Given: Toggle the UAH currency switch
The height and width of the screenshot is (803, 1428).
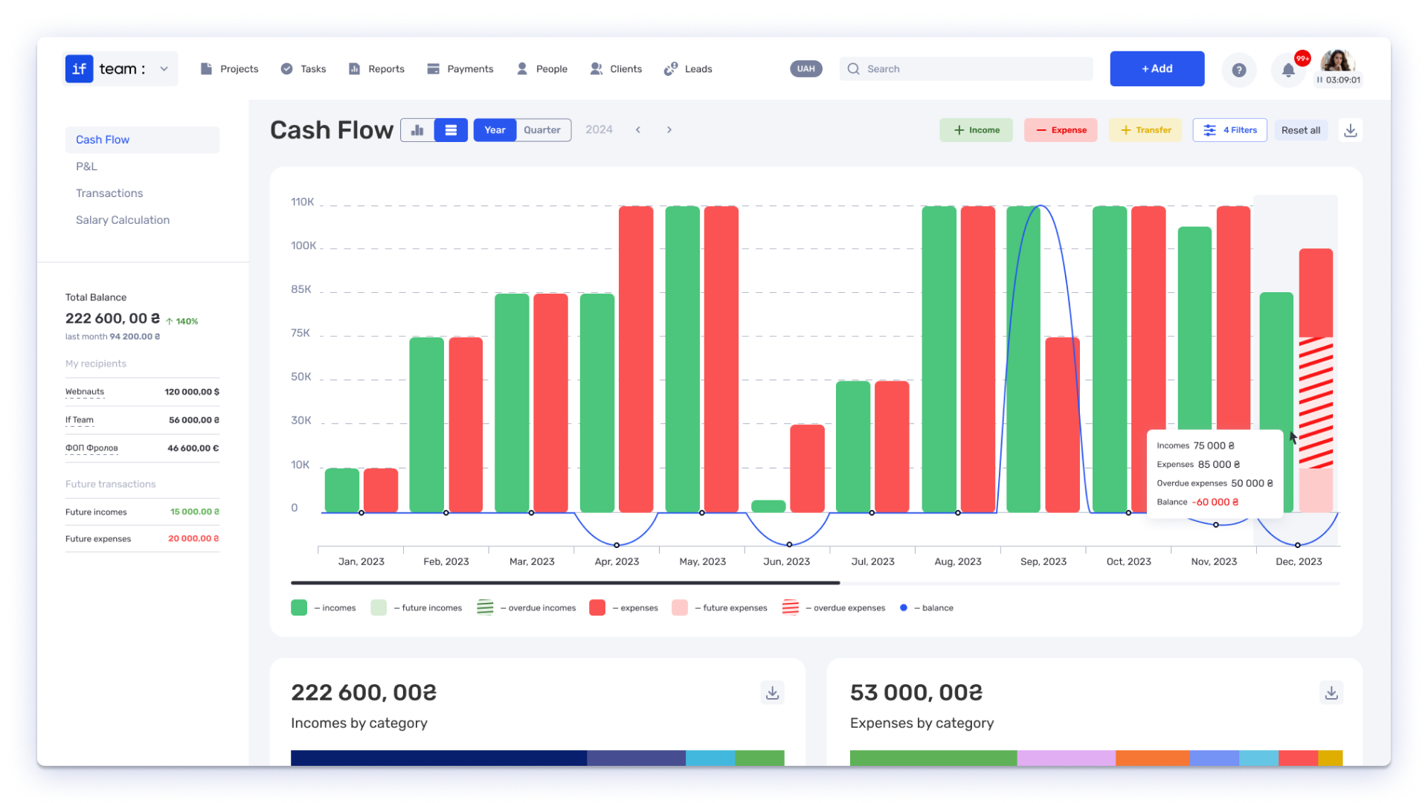Looking at the screenshot, I should [806, 68].
